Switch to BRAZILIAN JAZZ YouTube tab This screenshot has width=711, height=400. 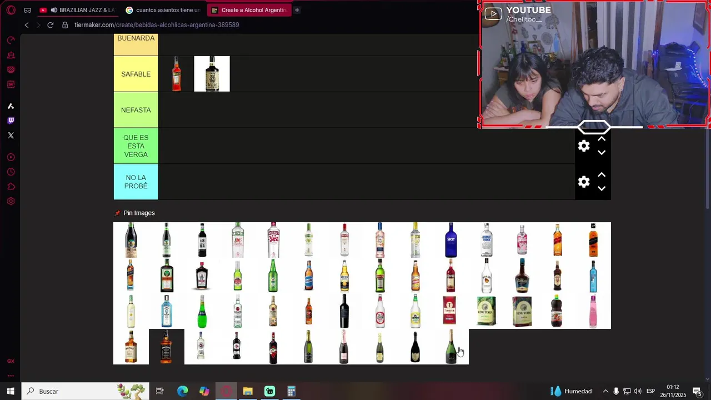pos(77,10)
